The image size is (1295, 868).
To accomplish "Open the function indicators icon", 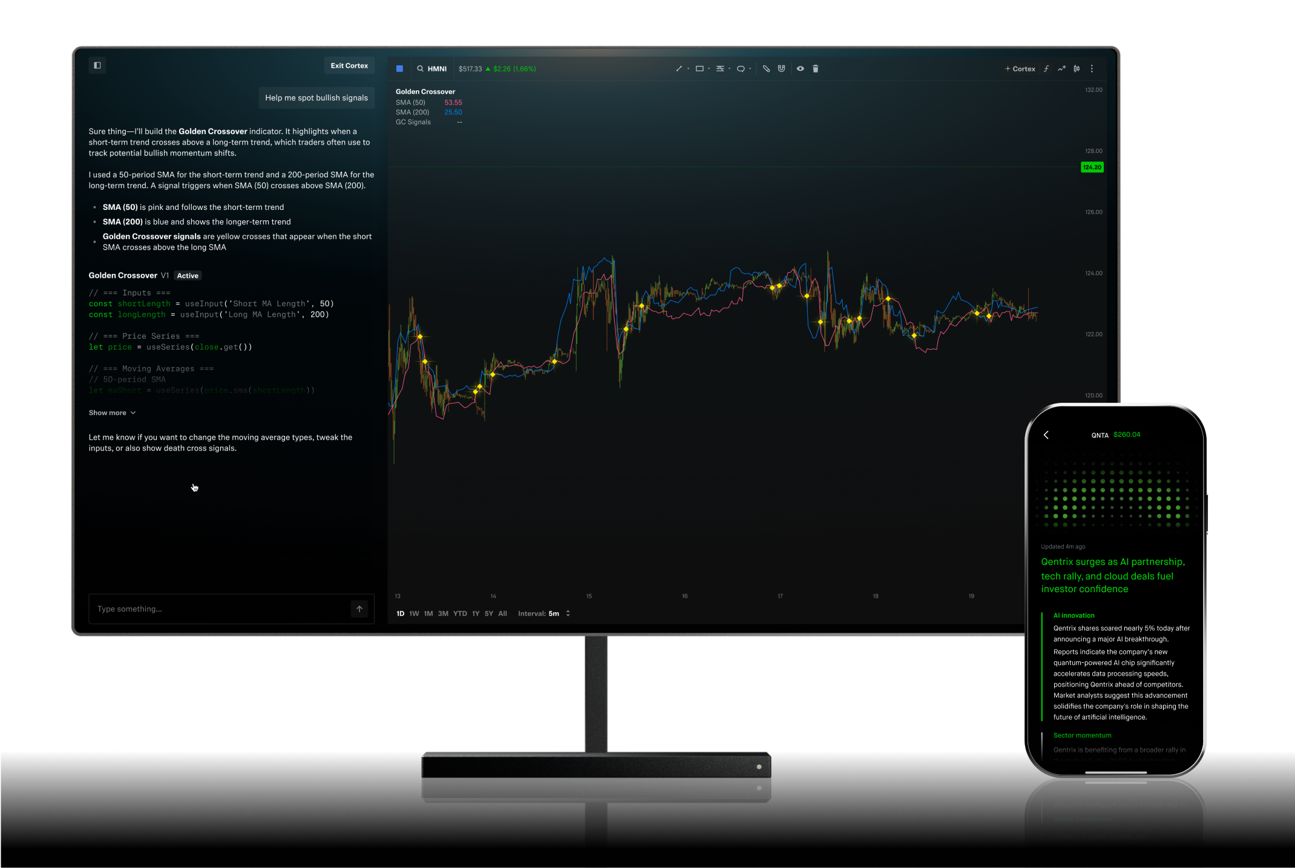I will coord(1046,69).
